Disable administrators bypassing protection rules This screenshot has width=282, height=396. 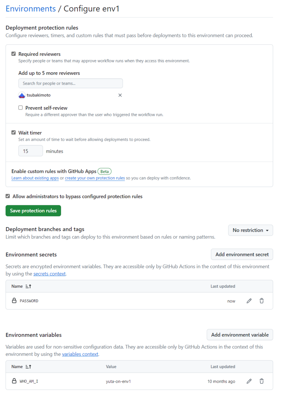[x=8, y=196]
